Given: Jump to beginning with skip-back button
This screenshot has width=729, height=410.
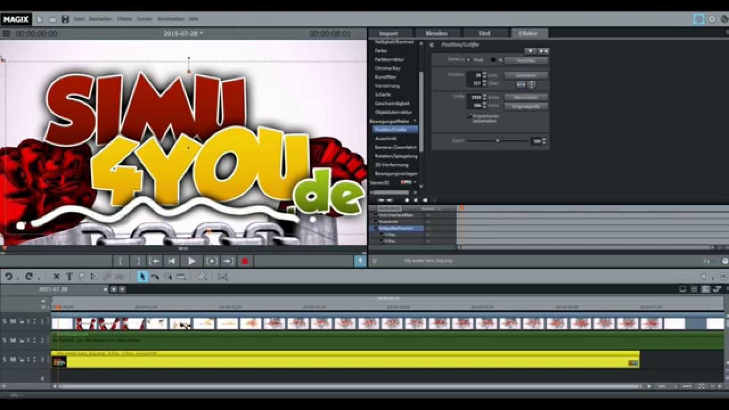Looking at the screenshot, I should coord(171,261).
